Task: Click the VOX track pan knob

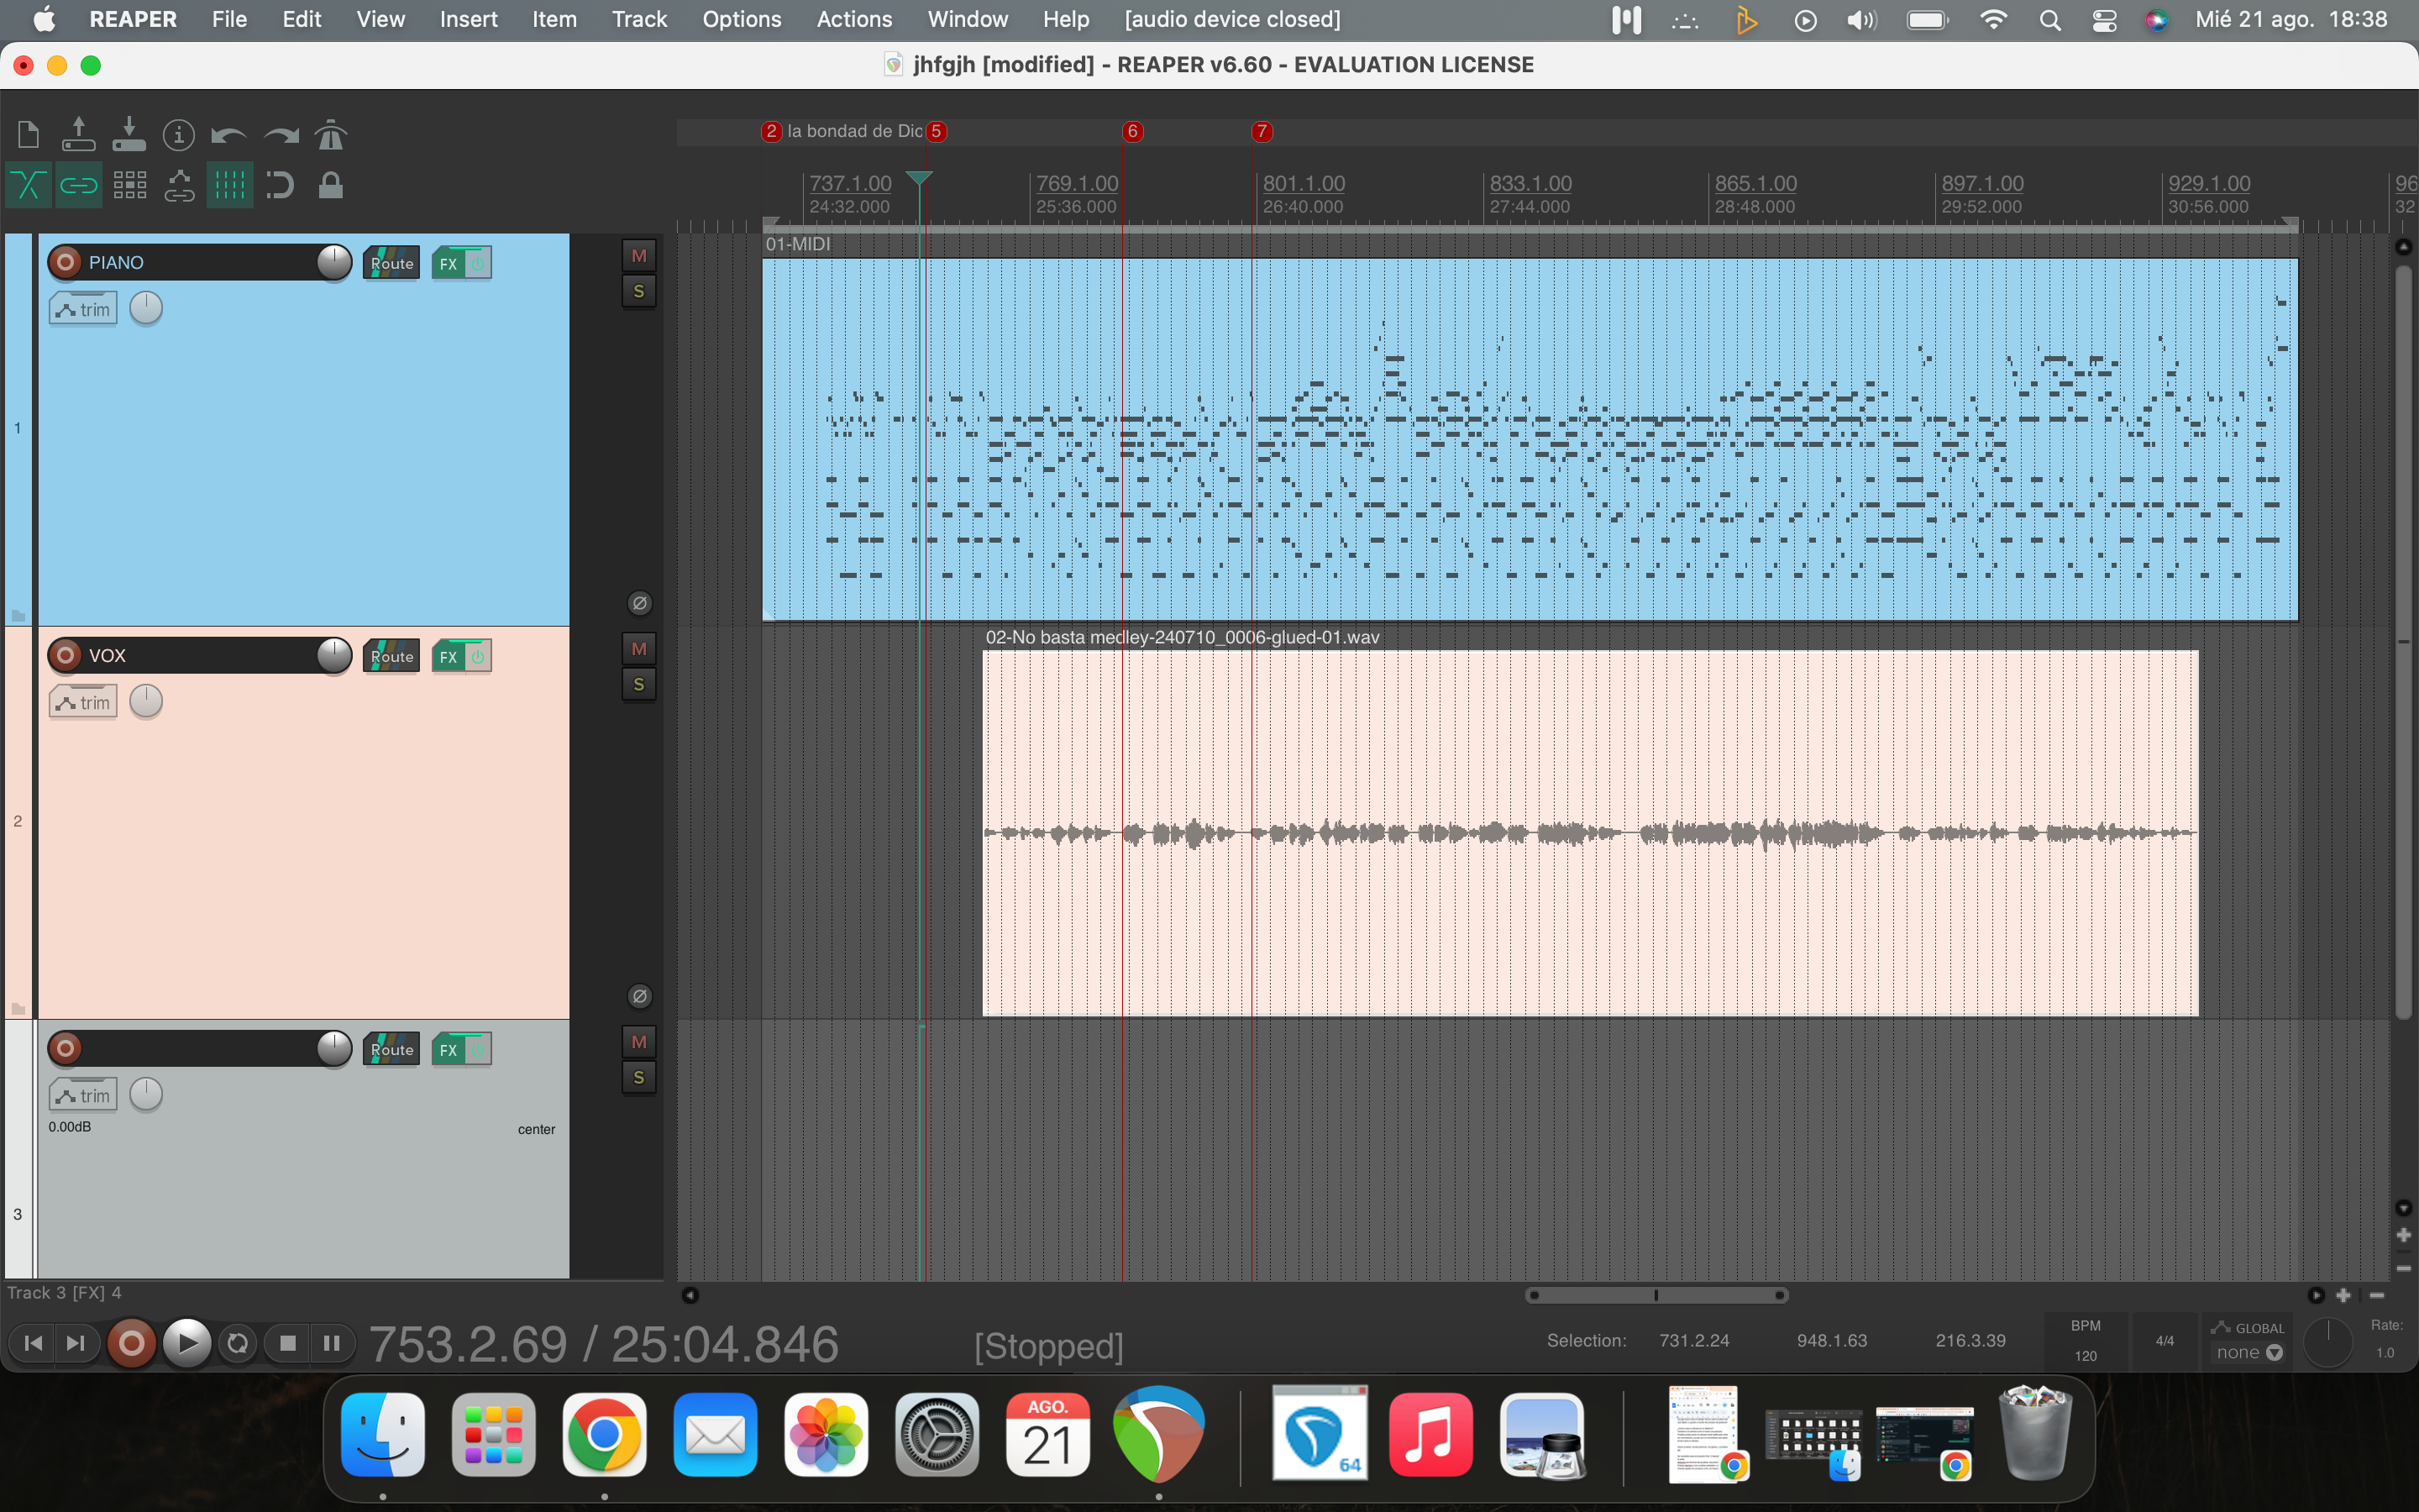Action: (146, 701)
